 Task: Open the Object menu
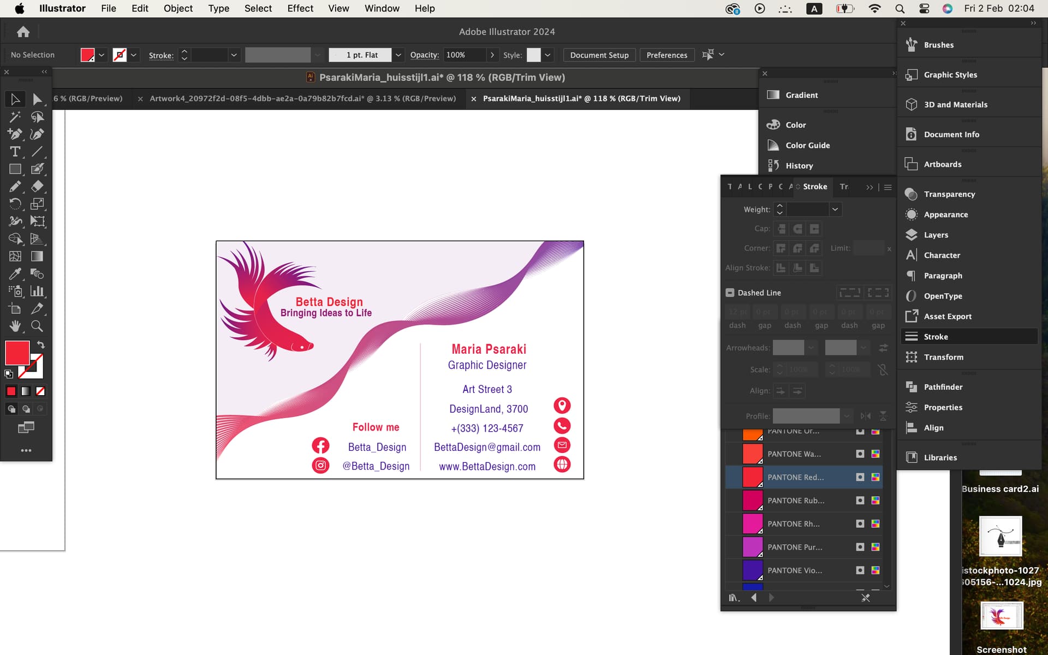(x=178, y=8)
